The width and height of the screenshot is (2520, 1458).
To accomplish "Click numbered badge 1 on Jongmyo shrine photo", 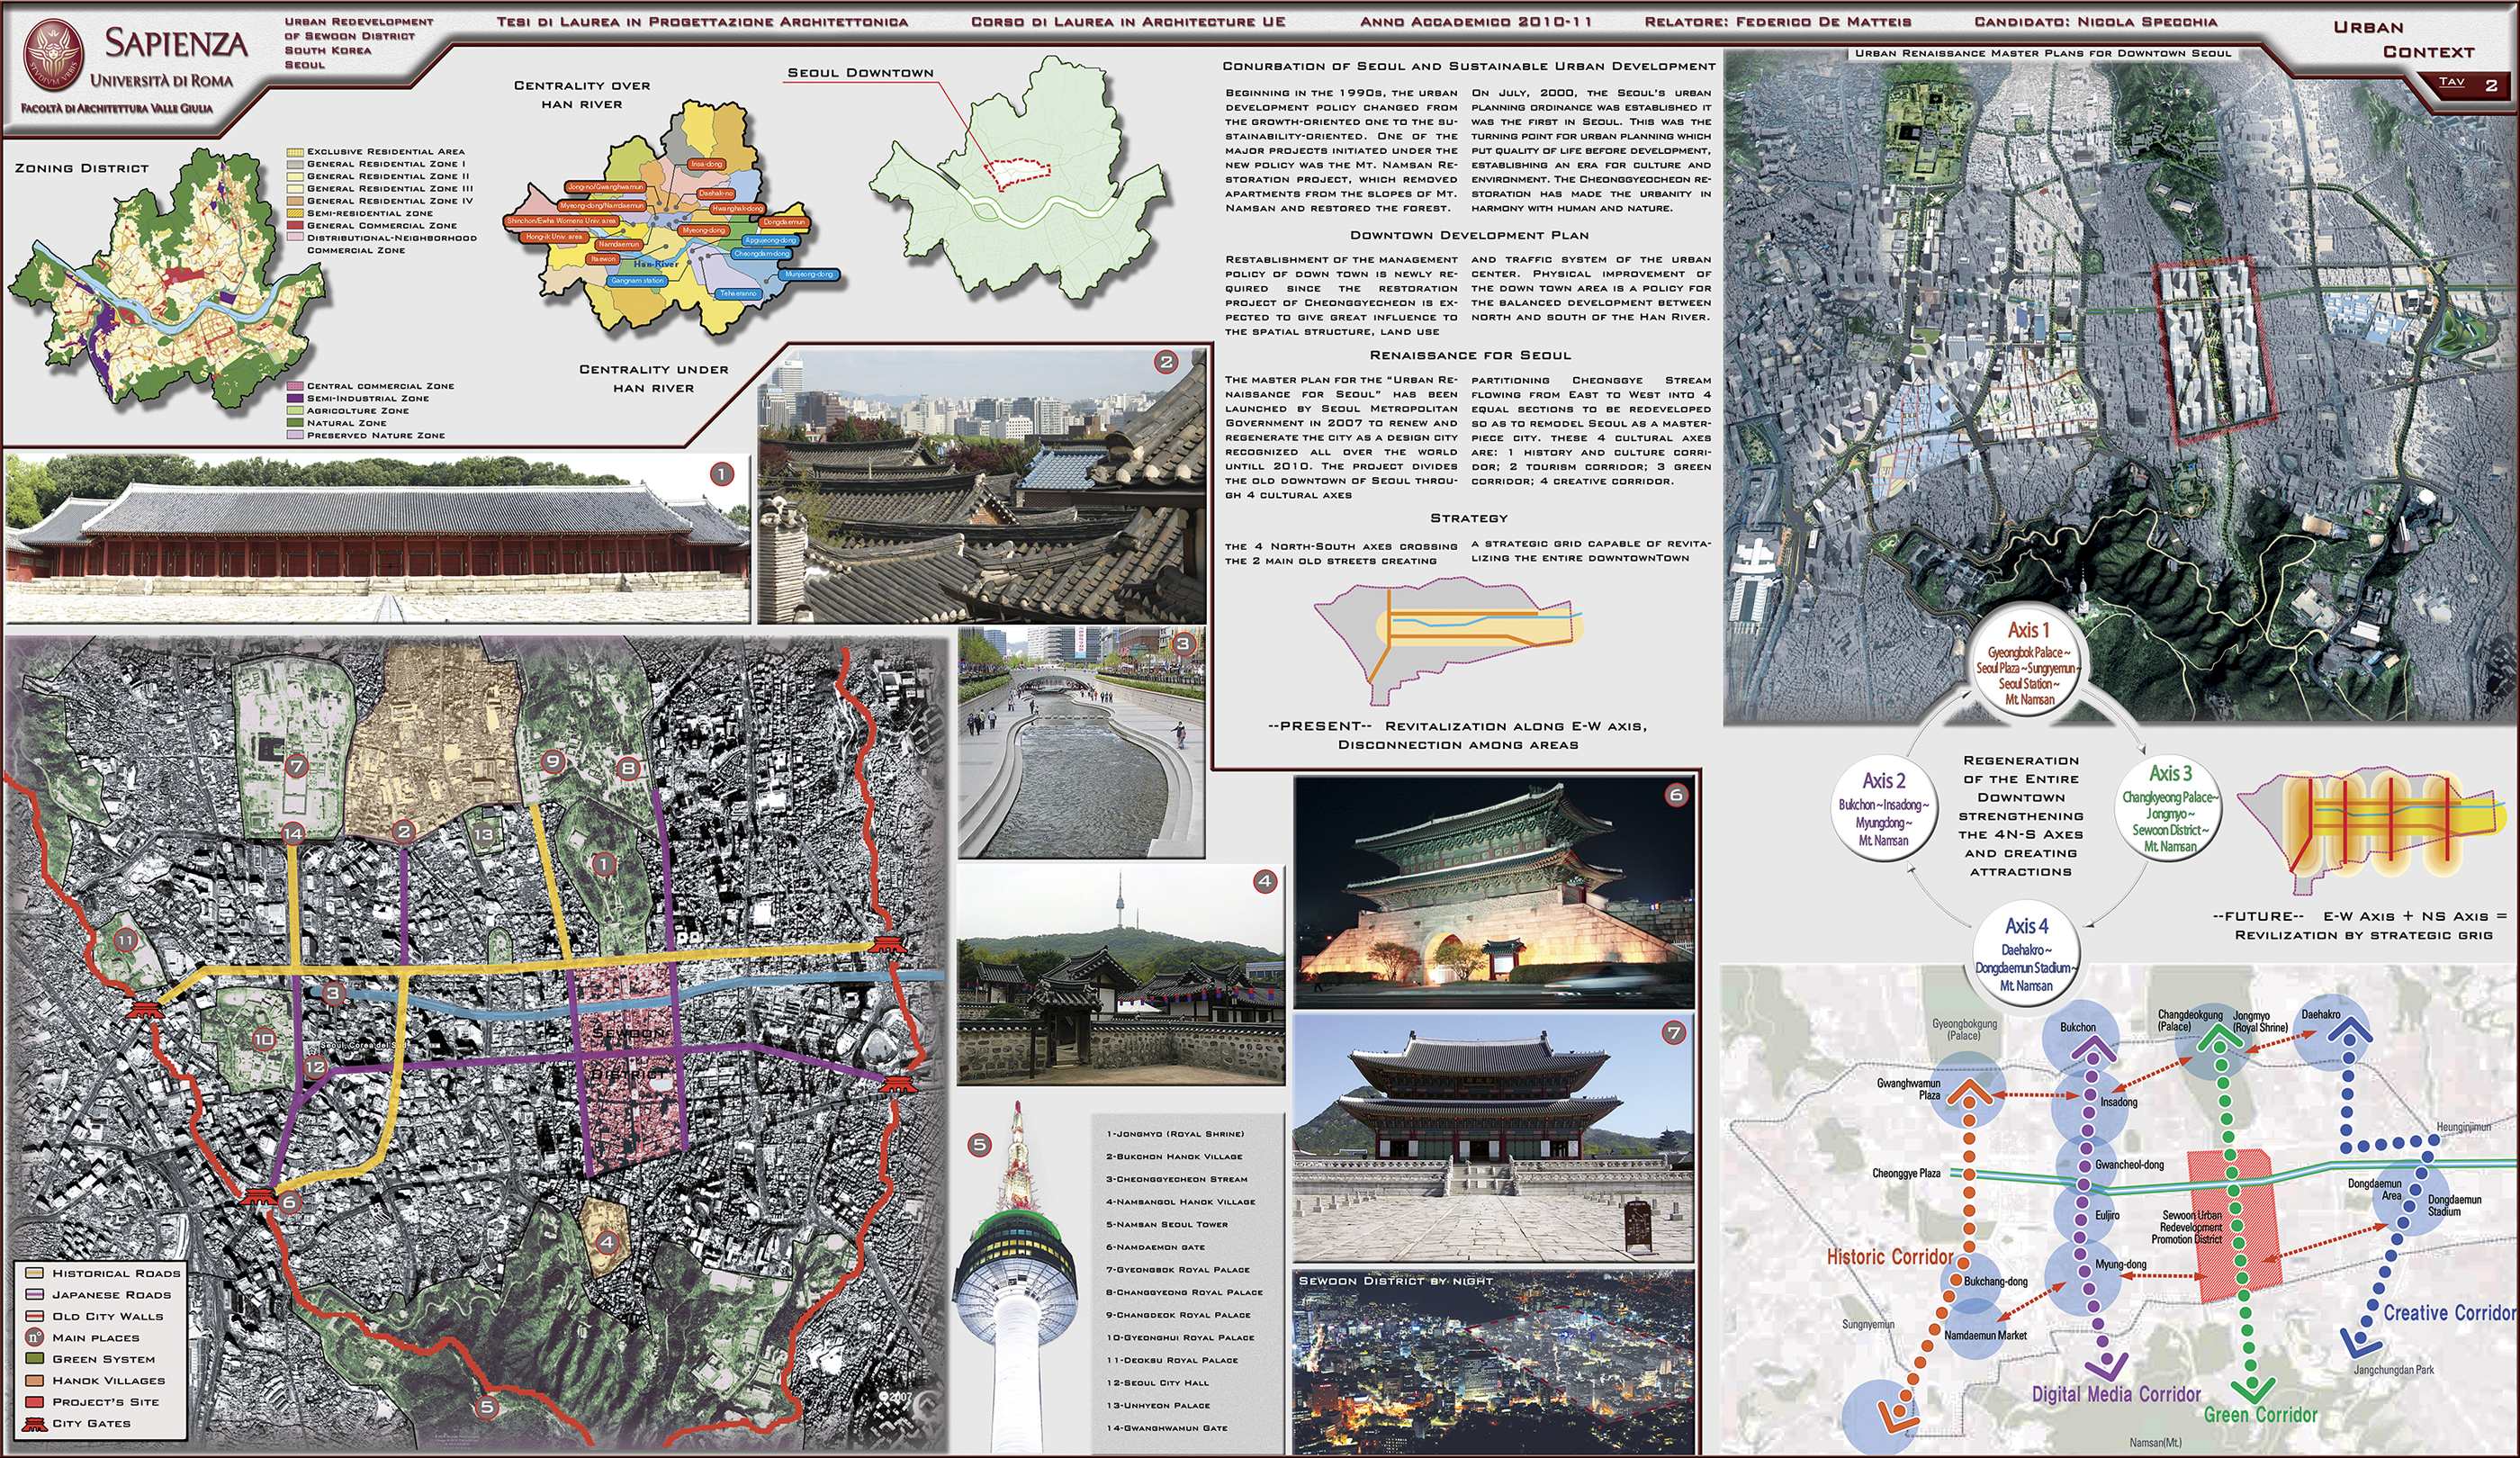I will [721, 474].
